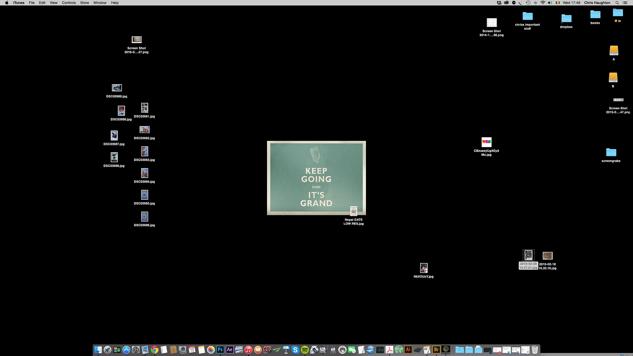Launch Adobe Illustrator from the Dock

(408, 350)
